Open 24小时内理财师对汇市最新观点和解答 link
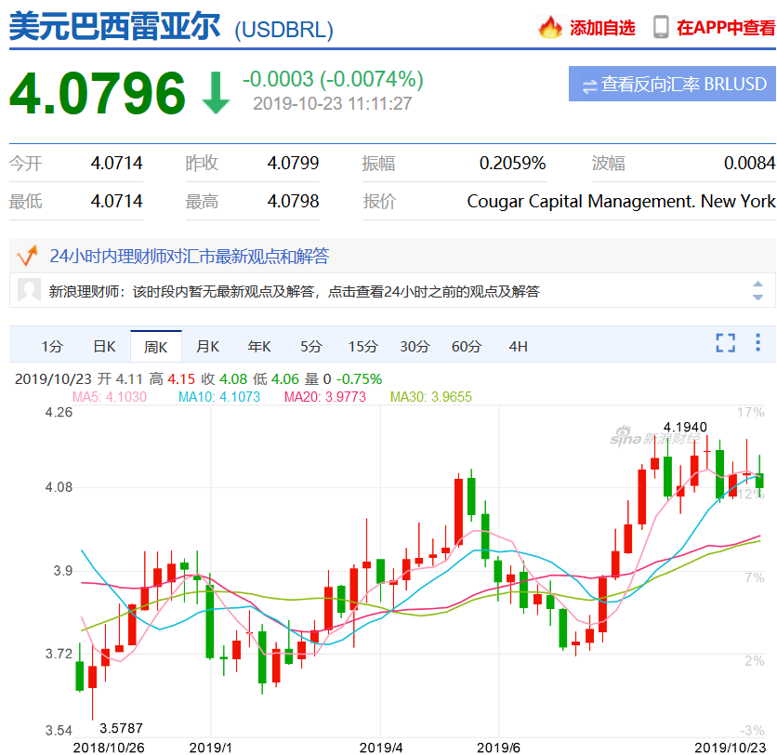Image resolution: width=777 pixels, height=755 pixels. pos(190,256)
